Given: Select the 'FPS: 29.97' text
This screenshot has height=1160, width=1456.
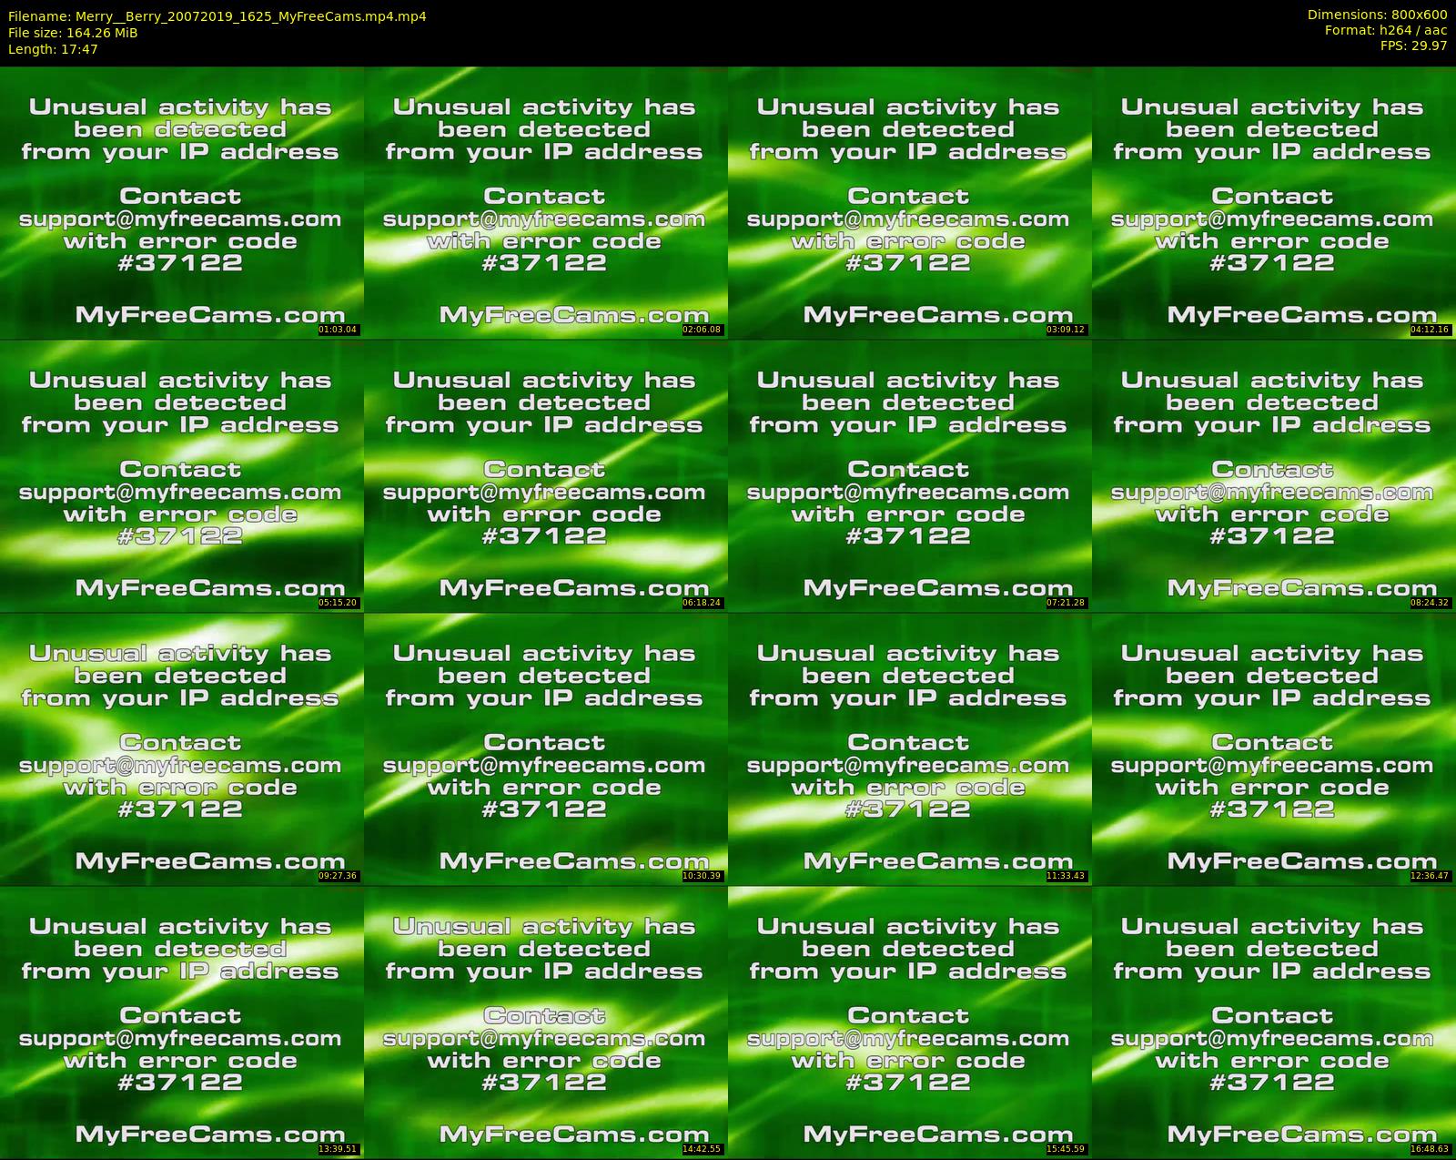Looking at the screenshot, I should click(1413, 46).
